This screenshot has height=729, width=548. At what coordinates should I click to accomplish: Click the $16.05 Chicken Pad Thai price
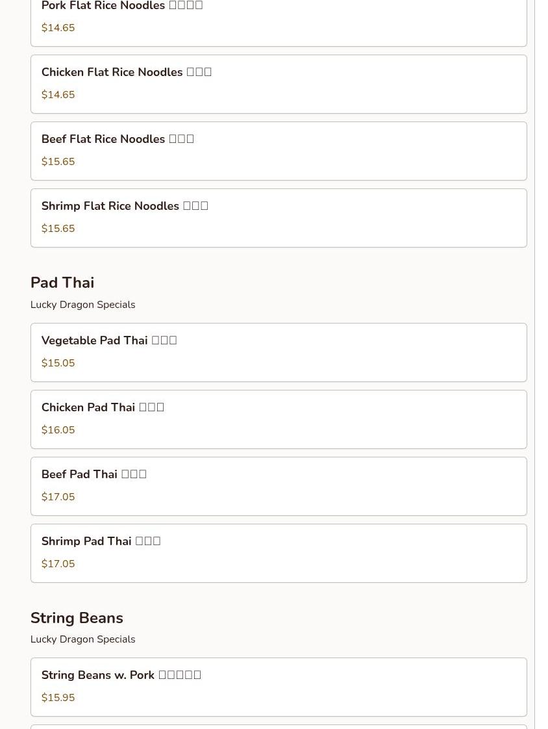58,430
